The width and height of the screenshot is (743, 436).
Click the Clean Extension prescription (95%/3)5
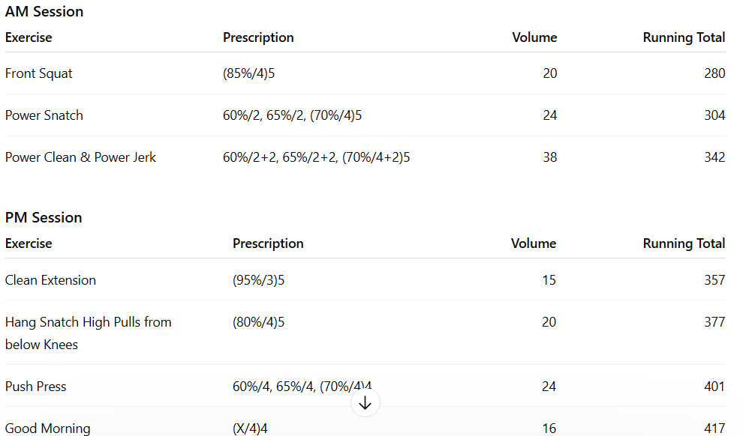pyautogui.click(x=259, y=280)
